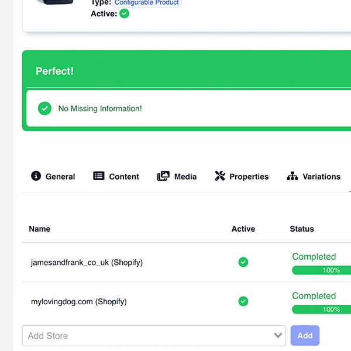Click the jamesandfrank_co_uk 100% progress bar
The width and height of the screenshot is (351, 351).
pos(321,270)
